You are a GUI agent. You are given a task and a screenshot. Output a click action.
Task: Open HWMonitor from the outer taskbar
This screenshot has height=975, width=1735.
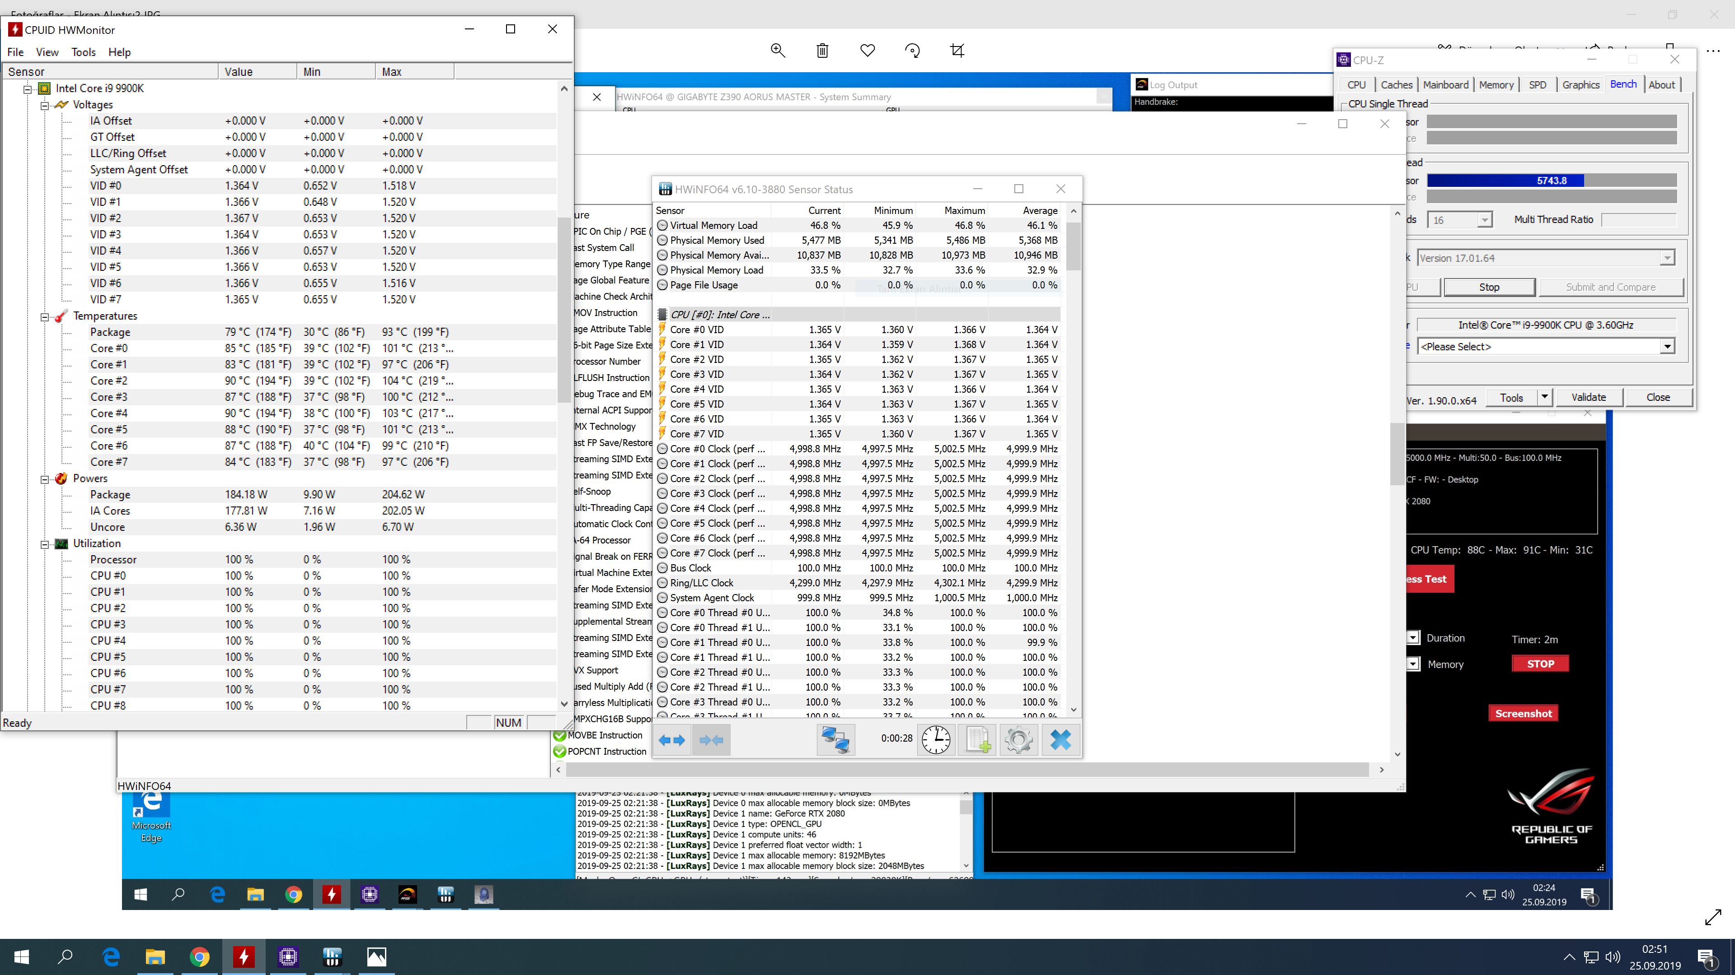click(x=244, y=957)
